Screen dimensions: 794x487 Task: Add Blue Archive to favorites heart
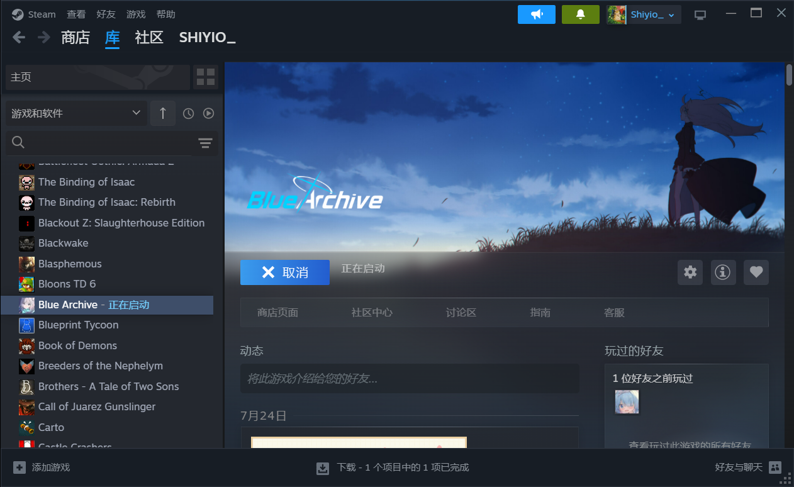click(756, 272)
